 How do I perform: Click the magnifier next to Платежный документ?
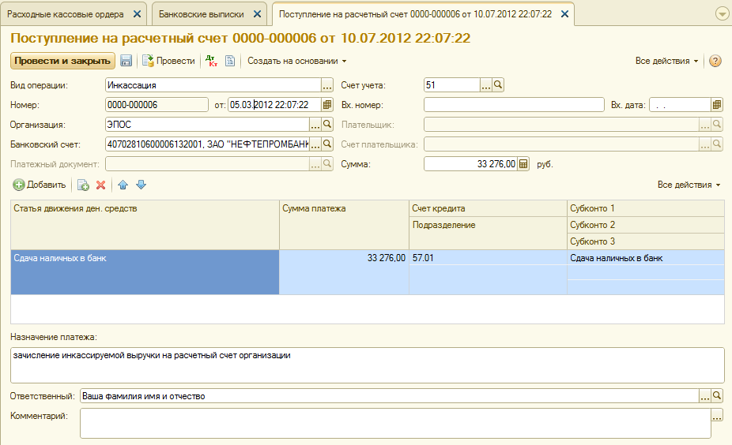[327, 163]
